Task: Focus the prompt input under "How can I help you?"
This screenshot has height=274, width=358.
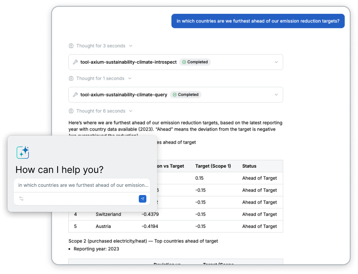Action: pyautogui.click(x=82, y=185)
